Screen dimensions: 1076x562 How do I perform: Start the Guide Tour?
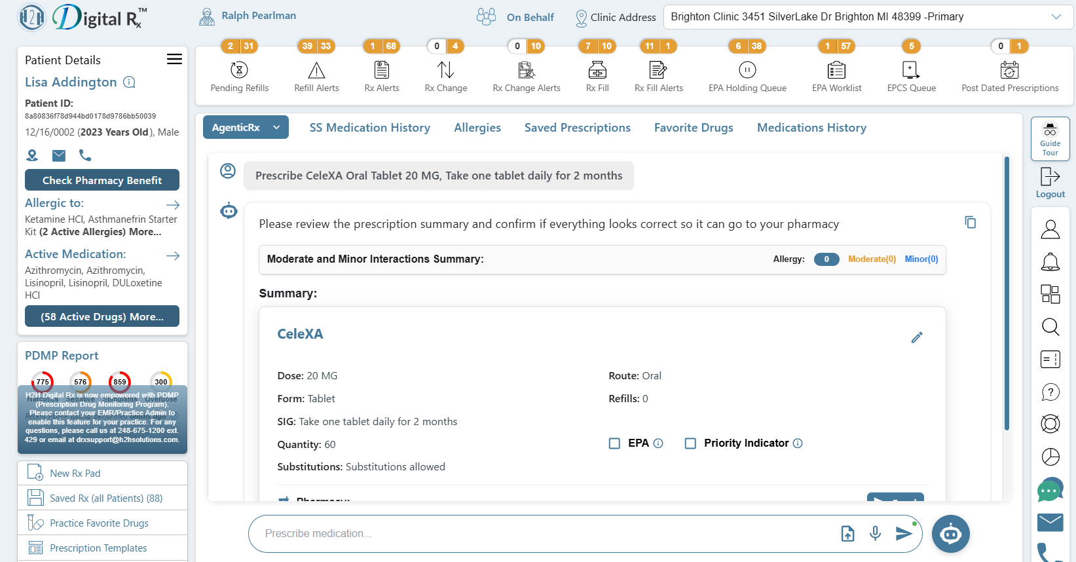[1050, 139]
